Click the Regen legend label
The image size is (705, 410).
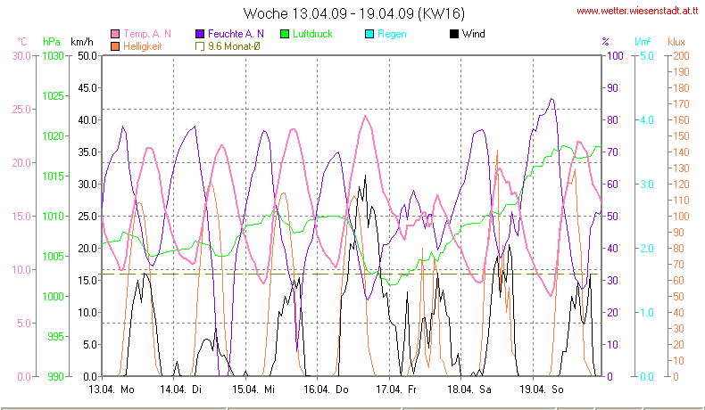click(x=392, y=34)
